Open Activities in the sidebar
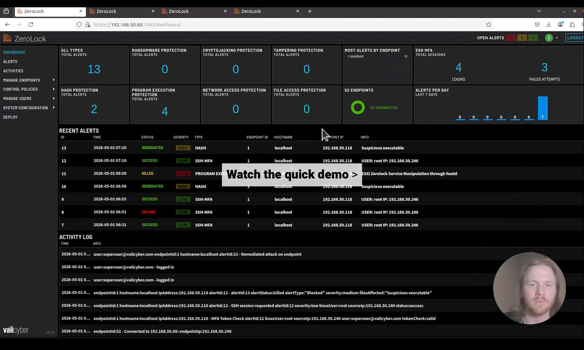 tap(13, 71)
